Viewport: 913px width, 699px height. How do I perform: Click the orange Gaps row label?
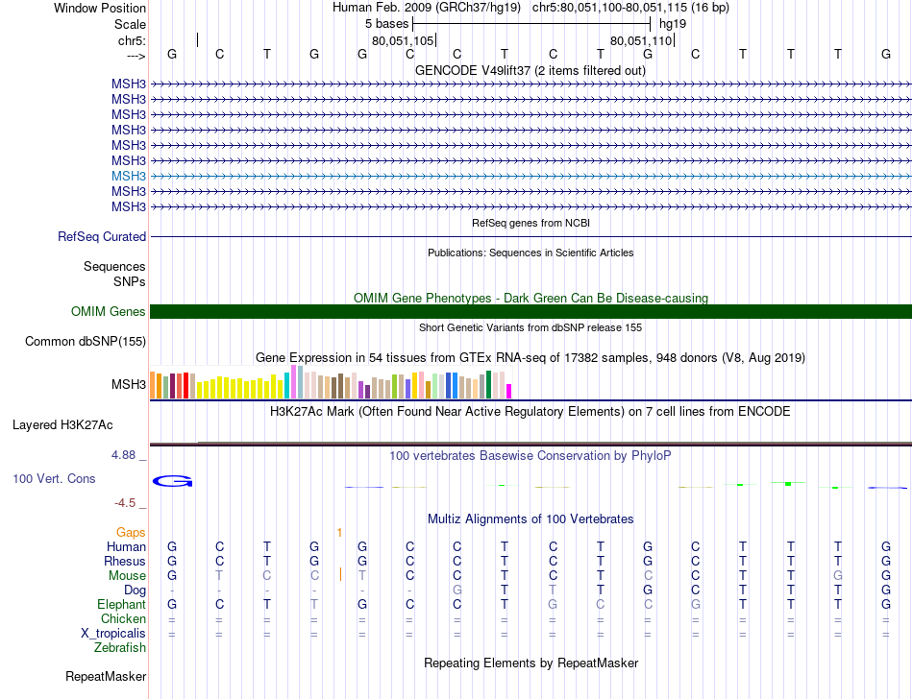click(x=131, y=532)
